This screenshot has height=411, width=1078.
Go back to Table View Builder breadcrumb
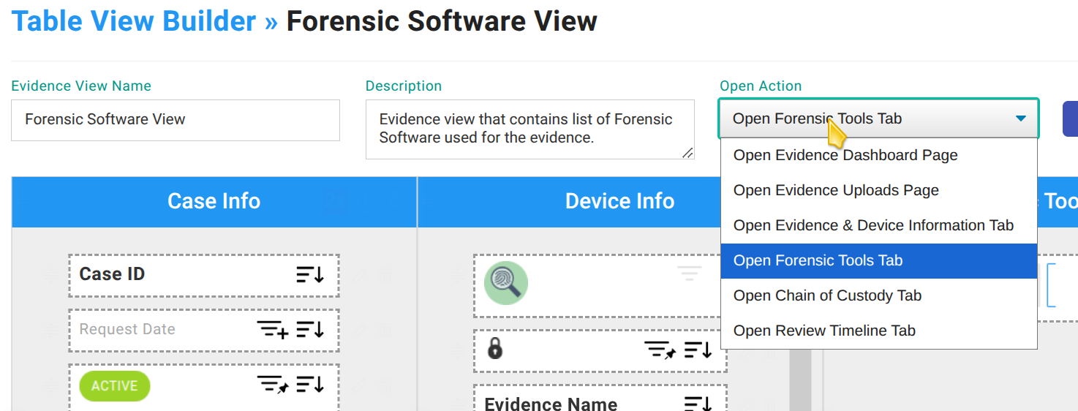coord(134,21)
